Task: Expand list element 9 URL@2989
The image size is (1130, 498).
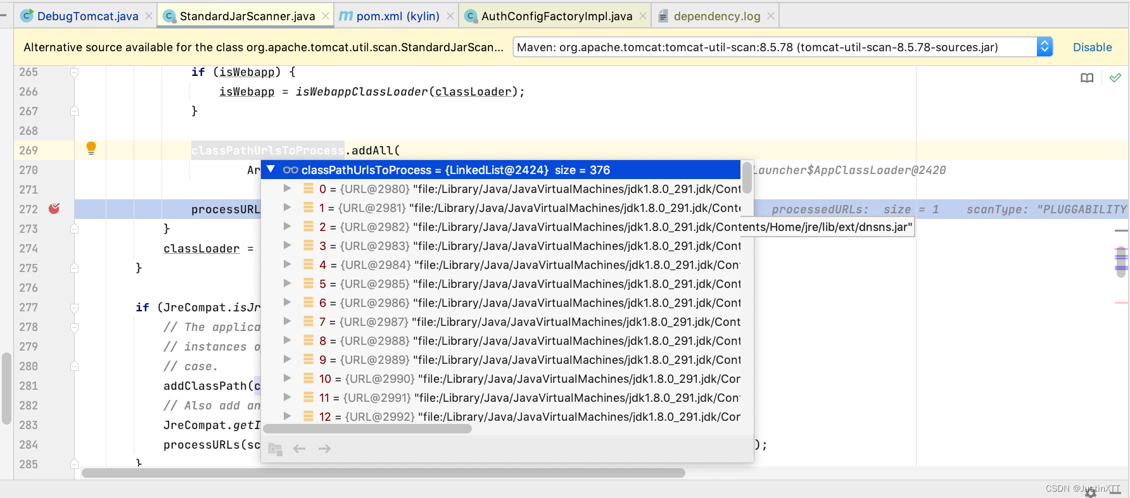Action: click(287, 359)
